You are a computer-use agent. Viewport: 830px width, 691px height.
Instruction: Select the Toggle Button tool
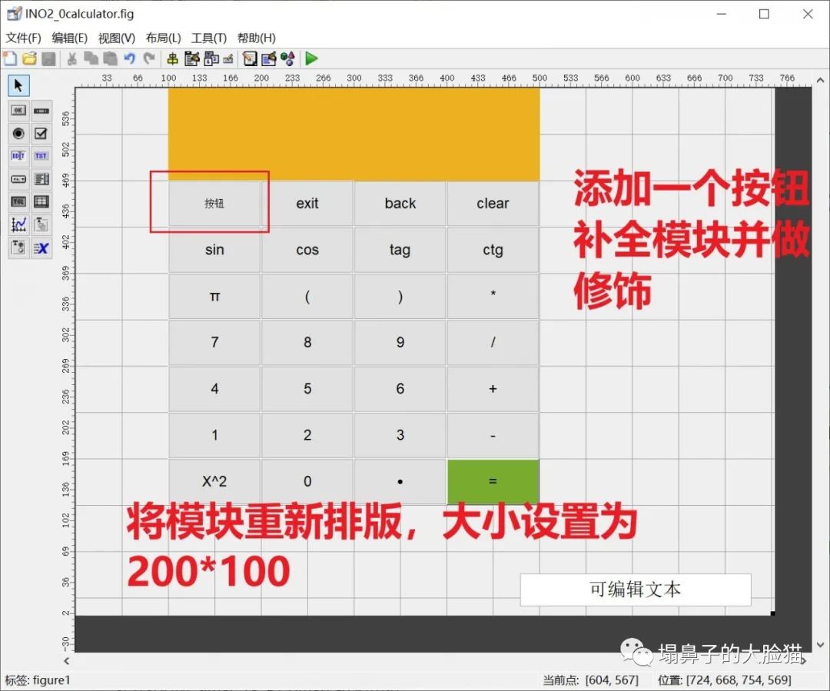19,202
